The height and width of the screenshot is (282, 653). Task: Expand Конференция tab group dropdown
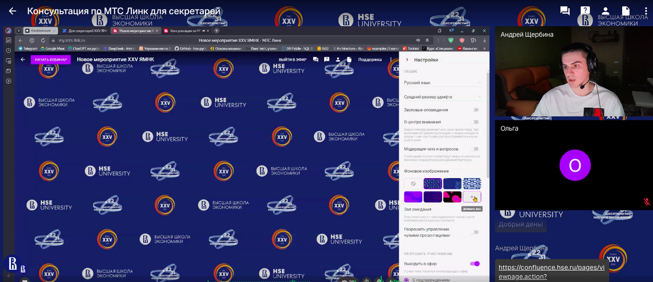pos(54,31)
